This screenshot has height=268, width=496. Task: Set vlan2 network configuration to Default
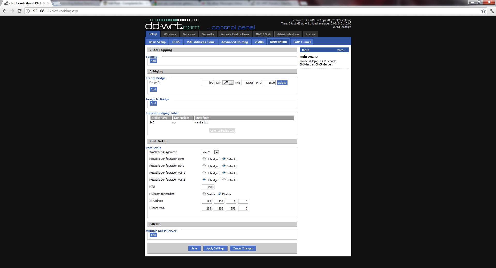[224, 180]
